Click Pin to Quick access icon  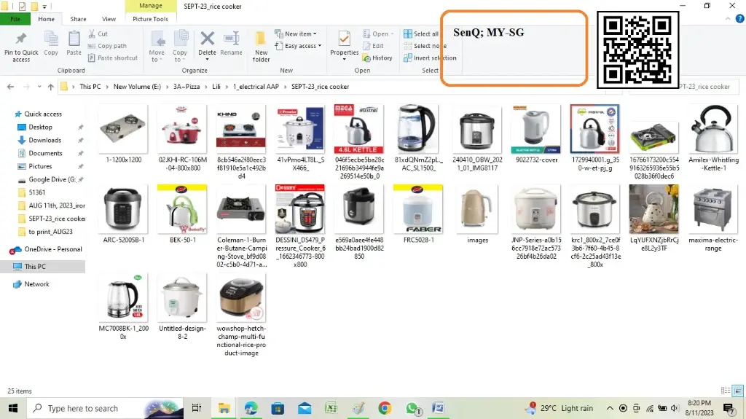tap(21, 39)
